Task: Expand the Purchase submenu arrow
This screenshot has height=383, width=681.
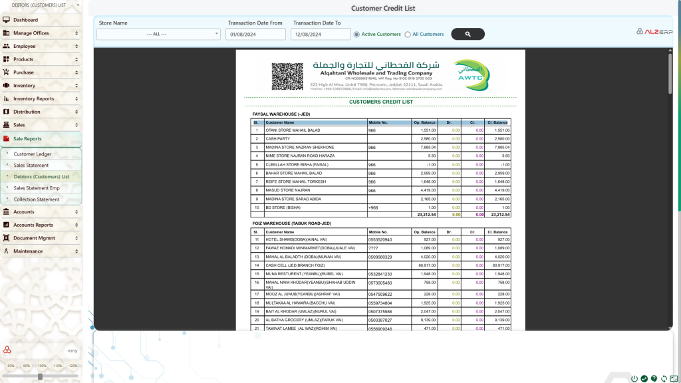Action: (x=76, y=72)
